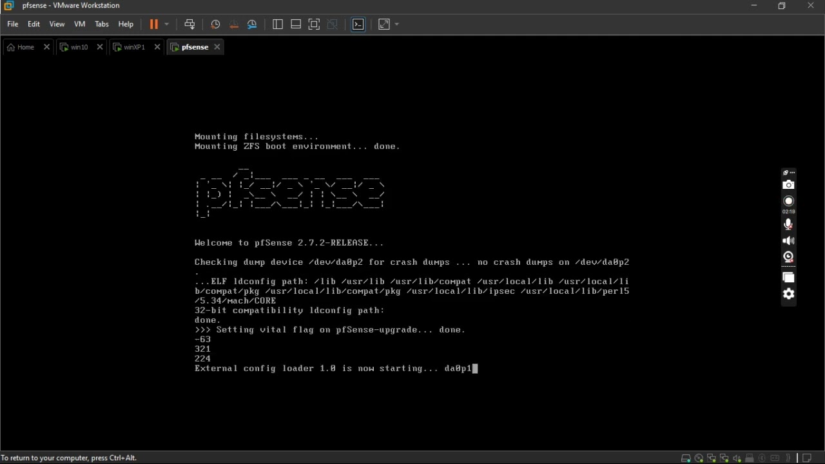
Task: Toggle the library sidebar panel
Action: tap(278, 24)
